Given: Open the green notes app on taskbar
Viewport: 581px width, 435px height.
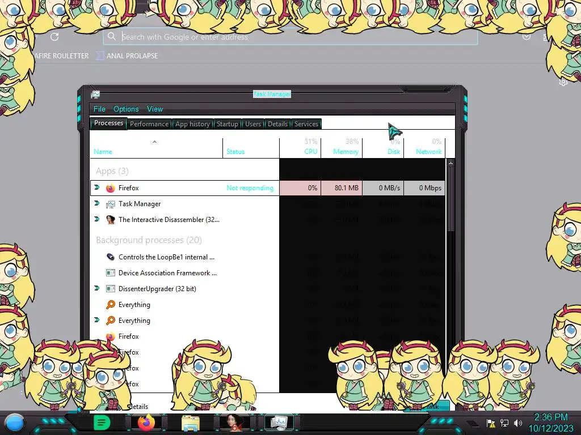Looking at the screenshot, I should click(x=102, y=423).
